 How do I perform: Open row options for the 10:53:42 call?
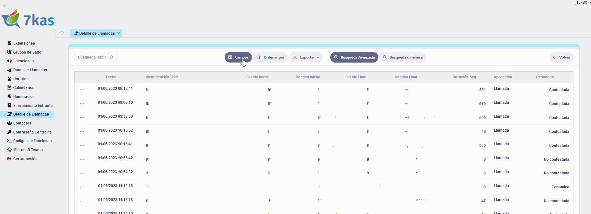[82, 159]
